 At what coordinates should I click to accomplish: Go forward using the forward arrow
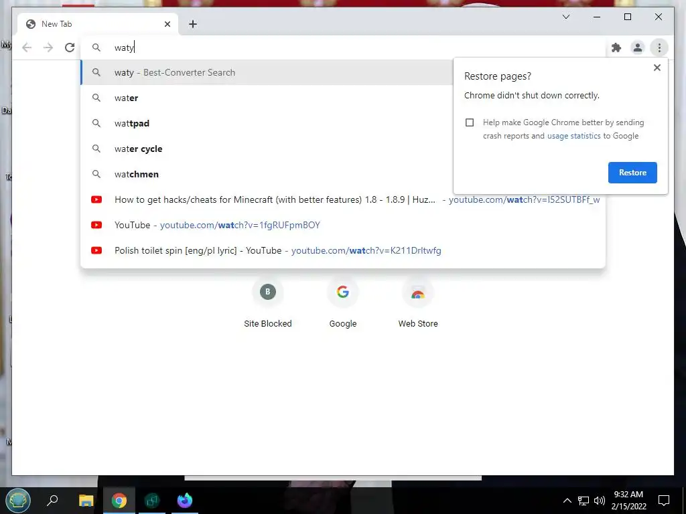coord(48,48)
